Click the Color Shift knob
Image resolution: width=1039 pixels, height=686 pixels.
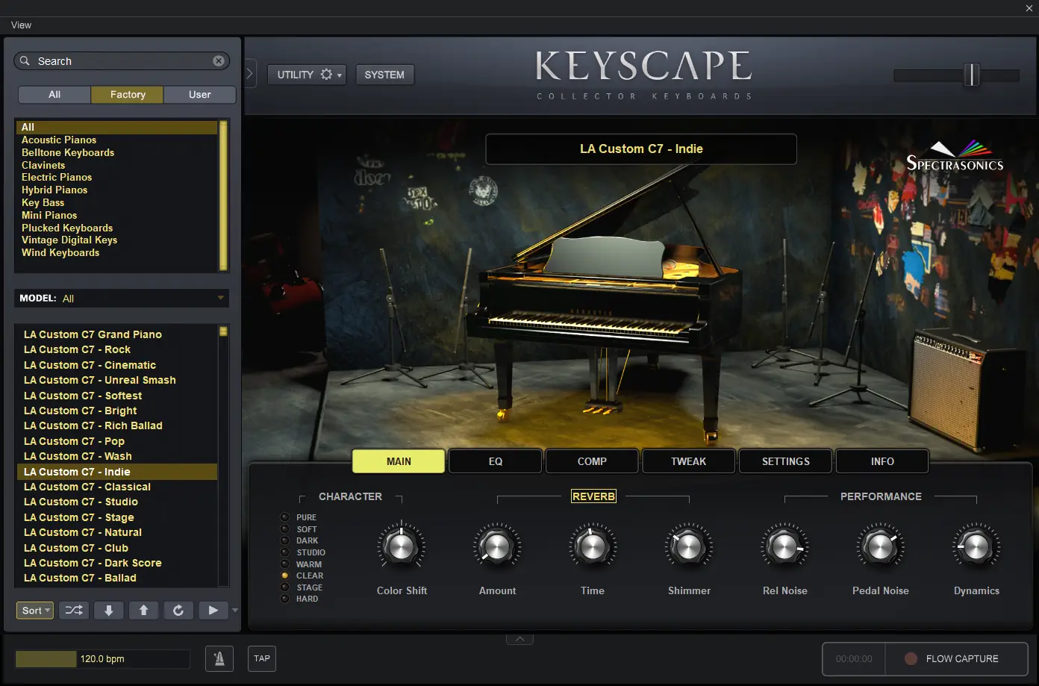coord(401,546)
